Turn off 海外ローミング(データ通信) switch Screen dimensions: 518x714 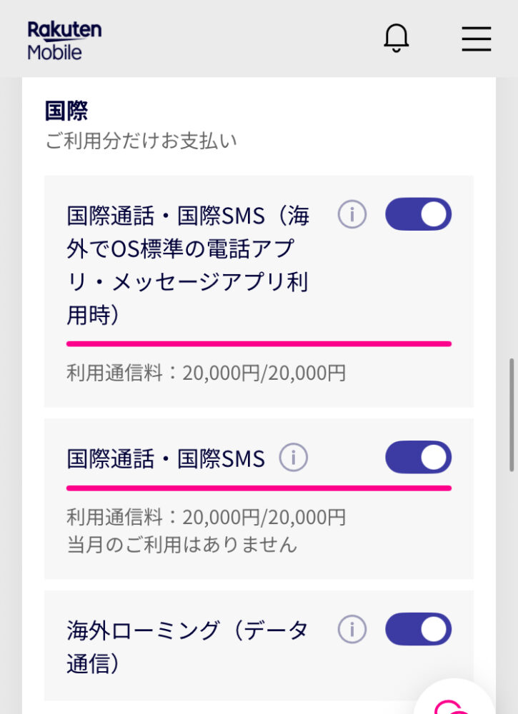pos(418,629)
